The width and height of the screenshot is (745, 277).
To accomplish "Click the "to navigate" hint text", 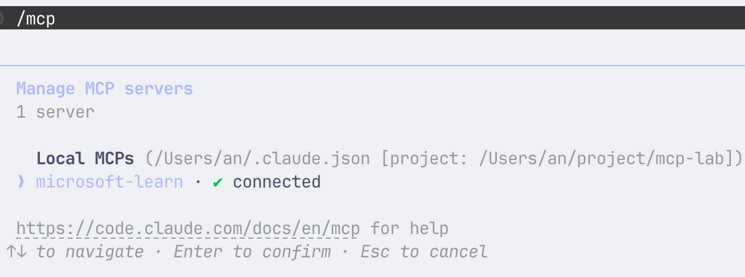I will (x=90, y=252).
